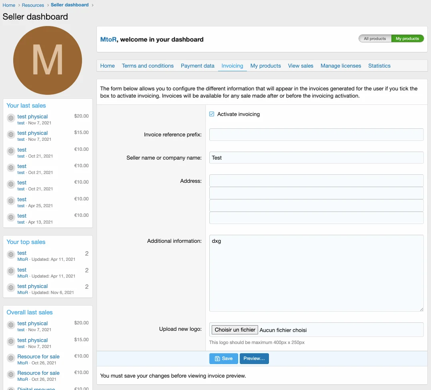This screenshot has height=390, width=431.
Task: Click $20.00 price in Your last sales
Action: (x=81, y=116)
